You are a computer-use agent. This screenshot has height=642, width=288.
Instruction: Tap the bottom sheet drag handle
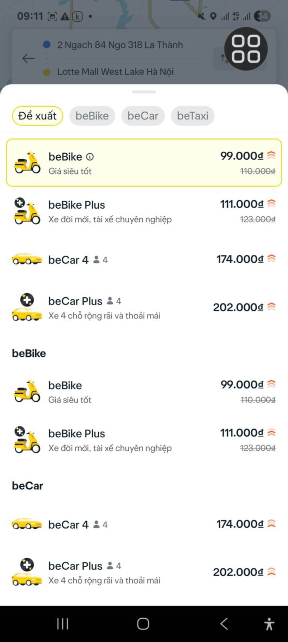[x=144, y=92]
